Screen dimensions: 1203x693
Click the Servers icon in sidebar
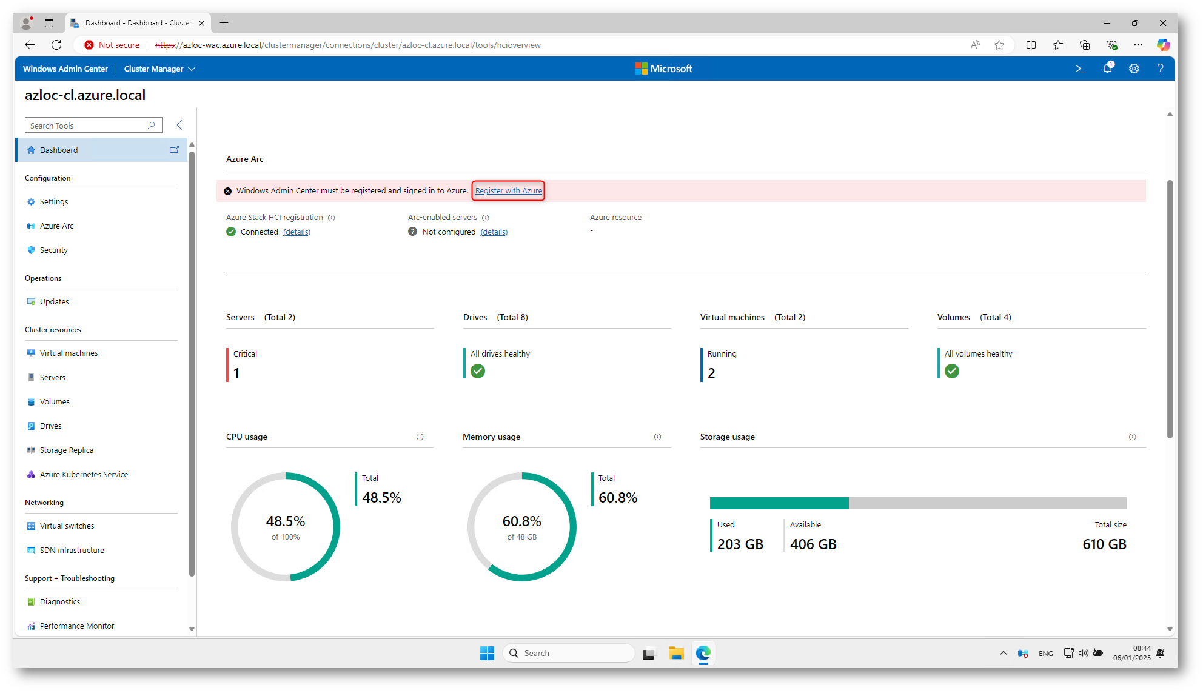[32, 377]
